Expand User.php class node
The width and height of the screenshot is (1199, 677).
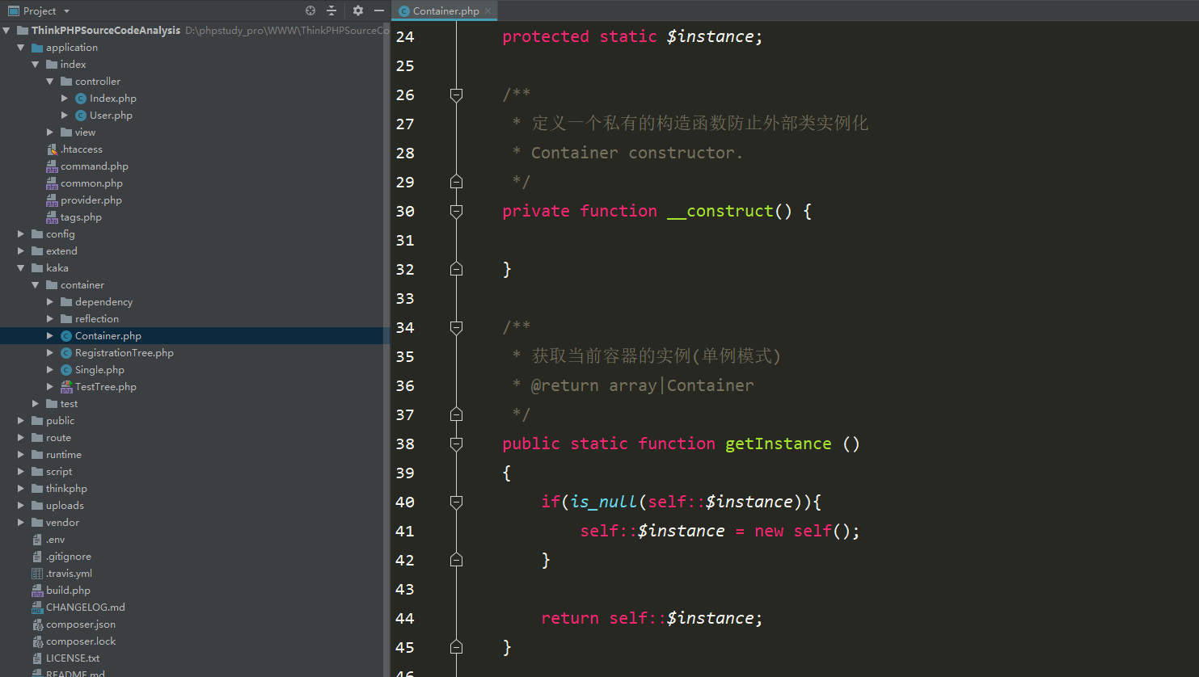pyautogui.click(x=65, y=116)
